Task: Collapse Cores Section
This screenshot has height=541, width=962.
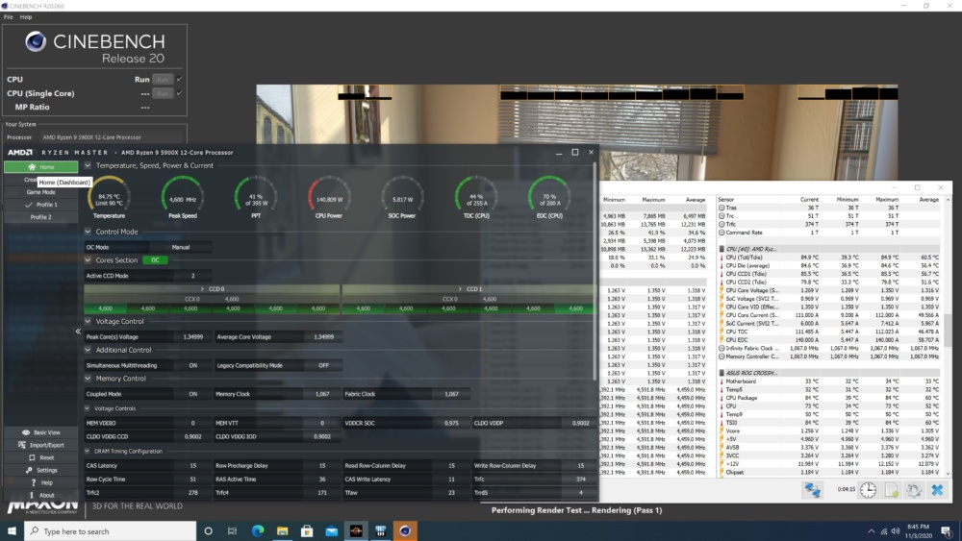Action: (88, 259)
